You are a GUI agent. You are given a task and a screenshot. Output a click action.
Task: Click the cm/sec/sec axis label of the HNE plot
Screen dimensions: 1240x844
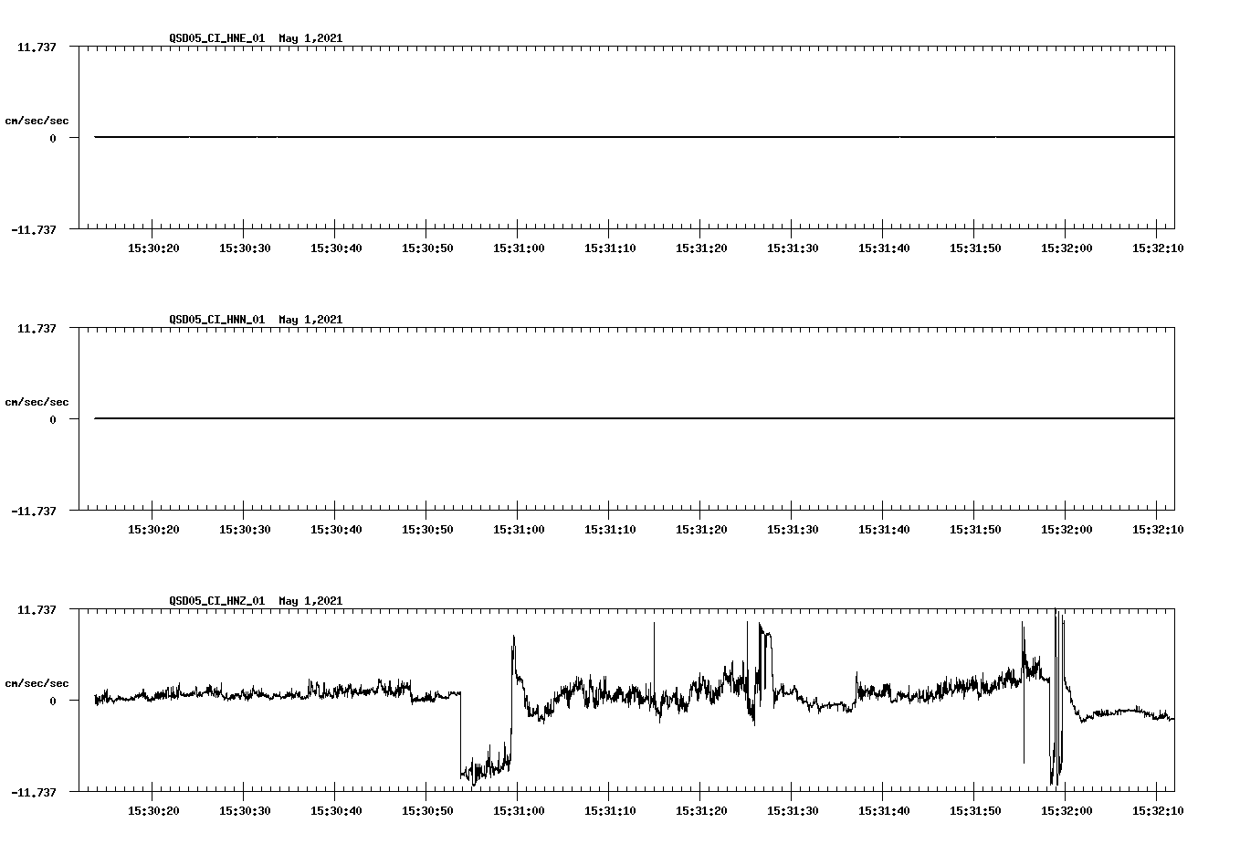(37, 120)
